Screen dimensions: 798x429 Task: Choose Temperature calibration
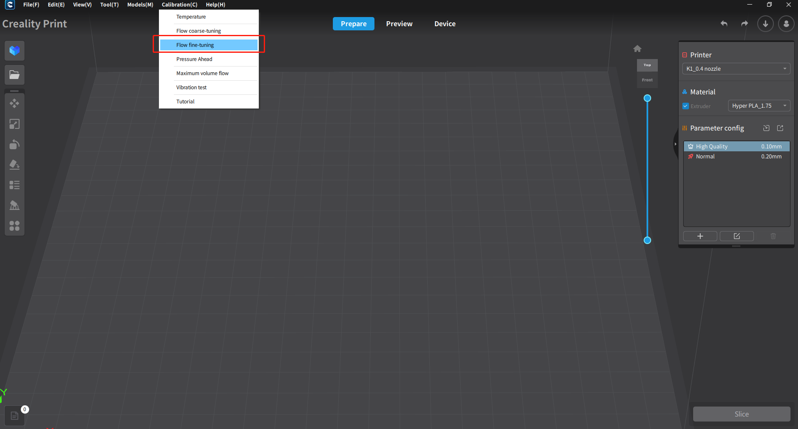tap(209, 17)
